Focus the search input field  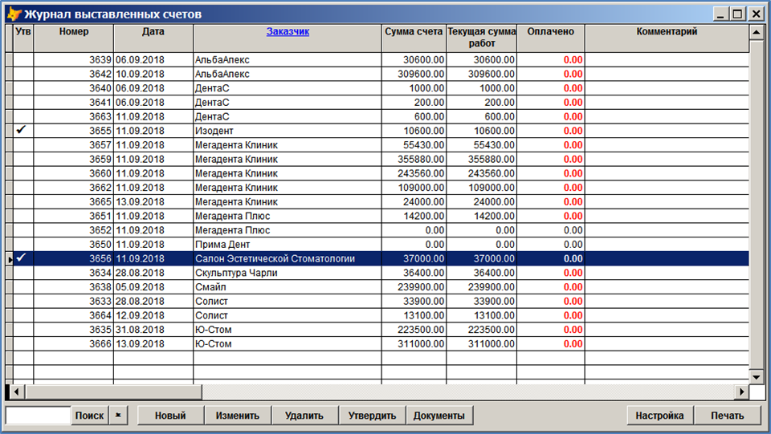(x=38, y=416)
